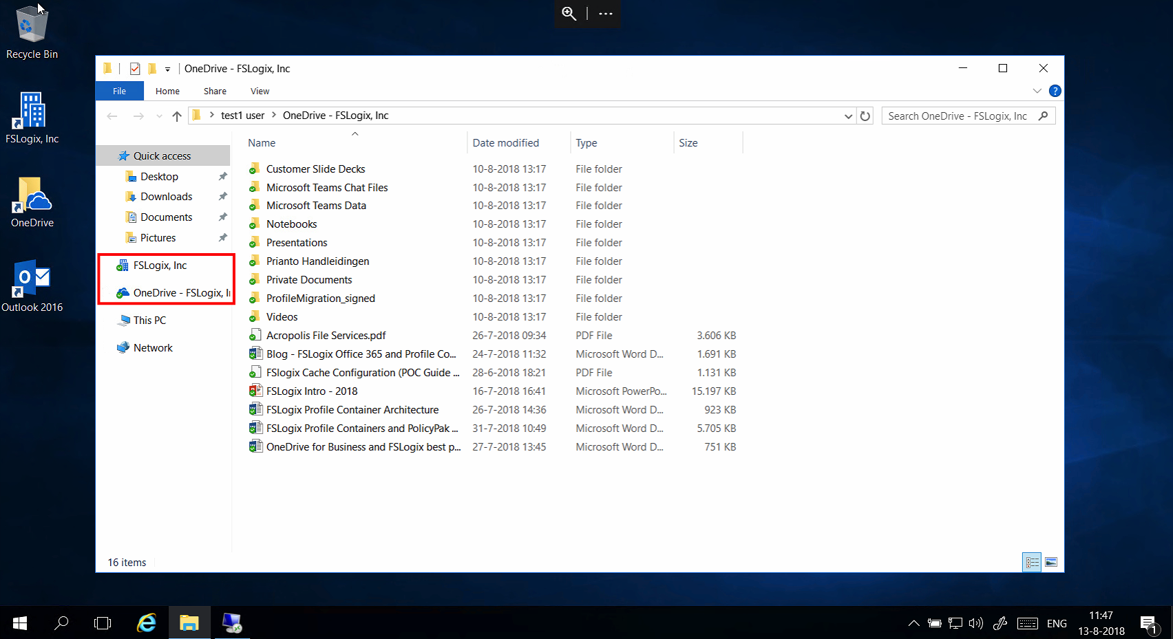Screen dimensions: 1173x639
Task: Select the Microsoft Teams Chat Files folder
Action: pos(327,188)
